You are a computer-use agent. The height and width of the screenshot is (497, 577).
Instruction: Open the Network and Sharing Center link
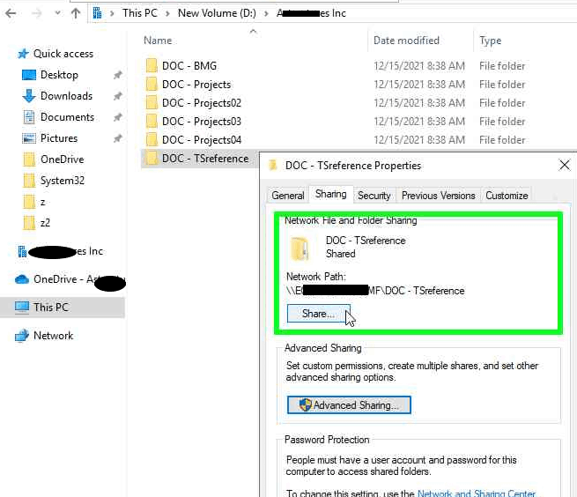coord(477,493)
